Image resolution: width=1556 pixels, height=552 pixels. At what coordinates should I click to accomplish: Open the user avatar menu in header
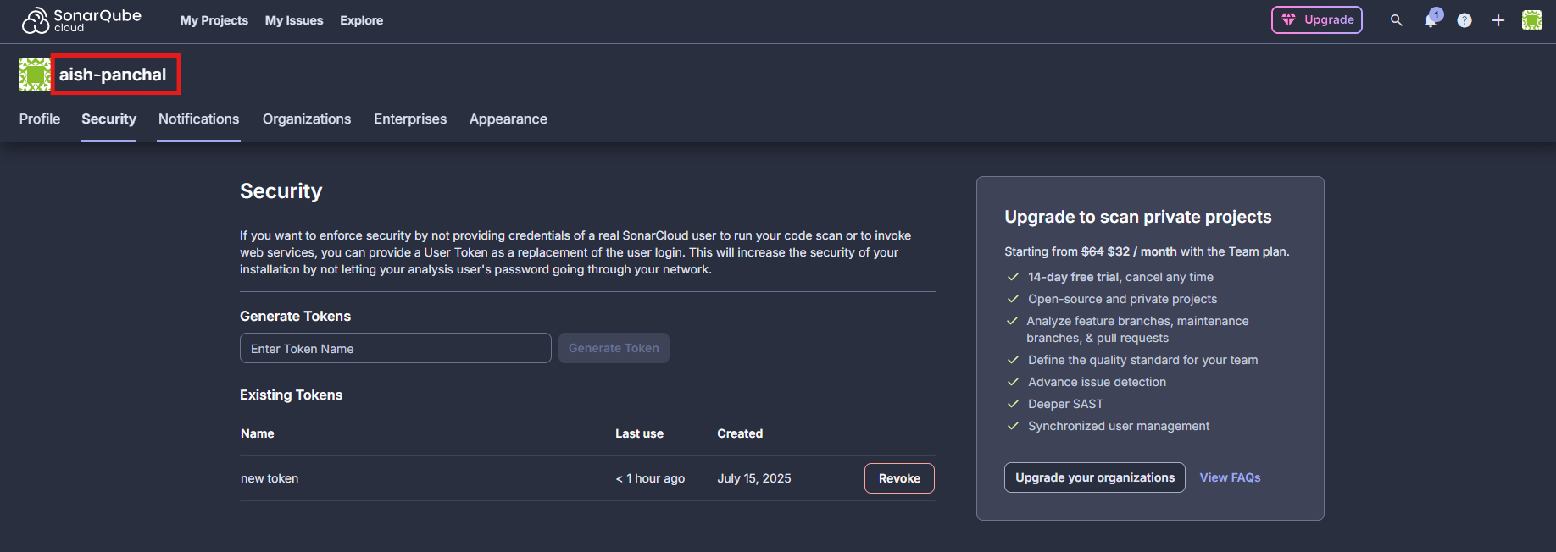click(x=1532, y=20)
